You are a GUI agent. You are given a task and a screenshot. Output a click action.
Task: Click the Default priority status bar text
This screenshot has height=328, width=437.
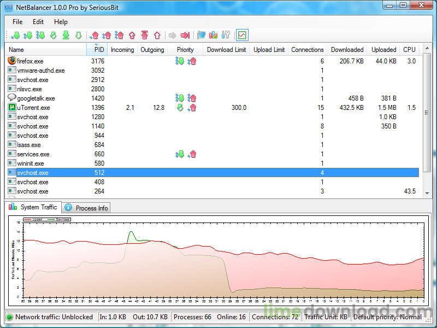(387, 317)
